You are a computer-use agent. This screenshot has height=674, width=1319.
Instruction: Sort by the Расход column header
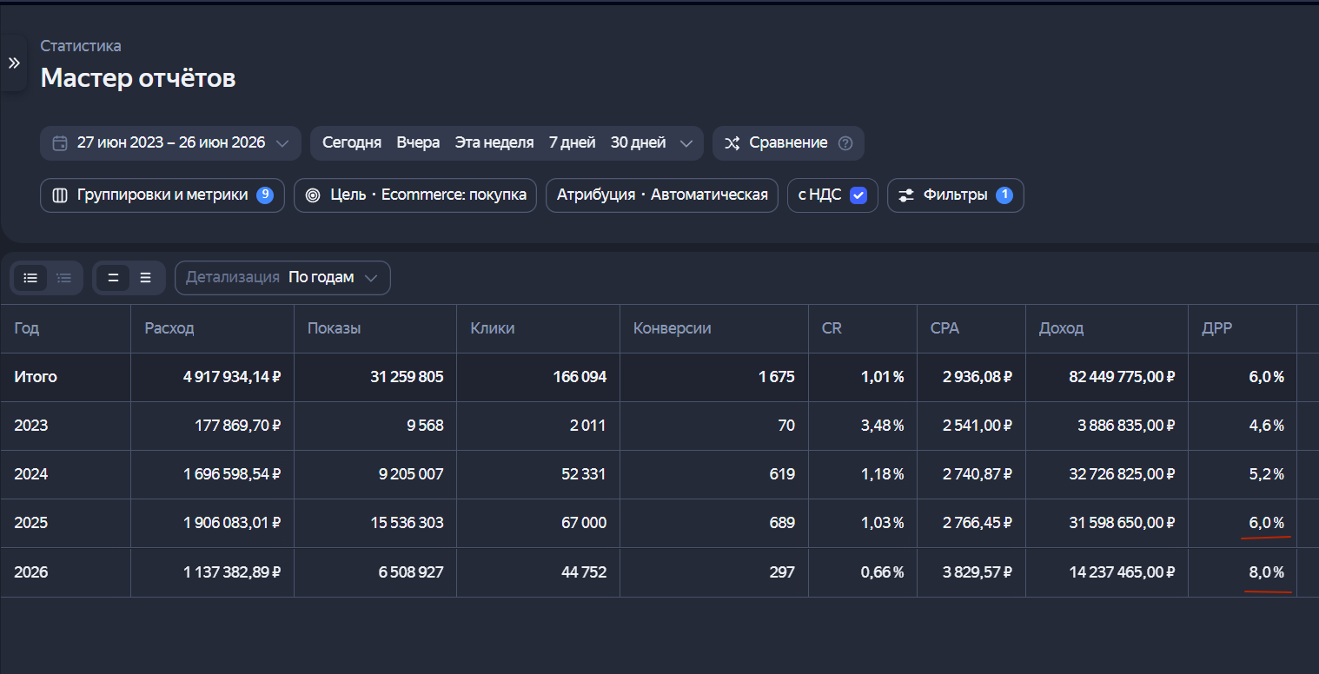click(x=169, y=328)
